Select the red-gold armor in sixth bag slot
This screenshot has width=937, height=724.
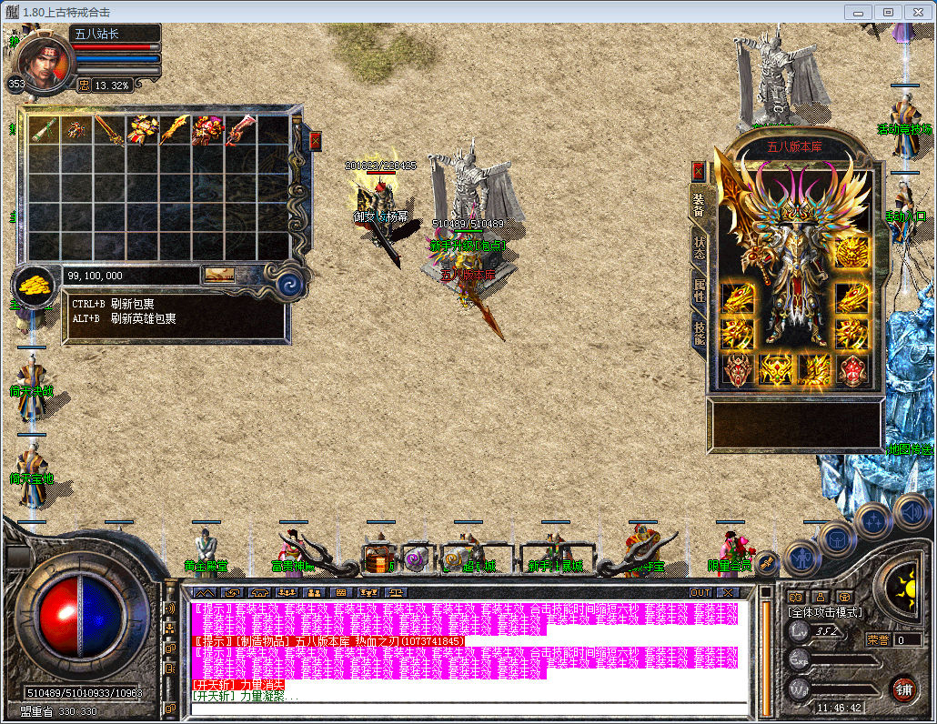[207, 130]
